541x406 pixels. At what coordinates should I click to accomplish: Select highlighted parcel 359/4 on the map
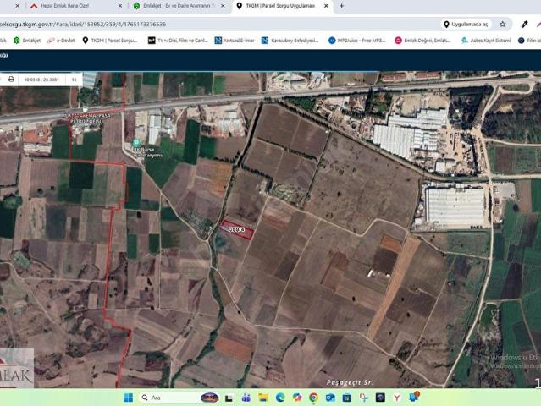coord(237,229)
